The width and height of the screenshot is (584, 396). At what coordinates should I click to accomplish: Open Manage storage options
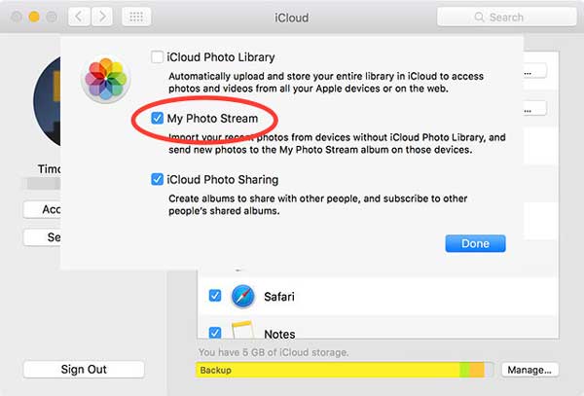(530, 370)
